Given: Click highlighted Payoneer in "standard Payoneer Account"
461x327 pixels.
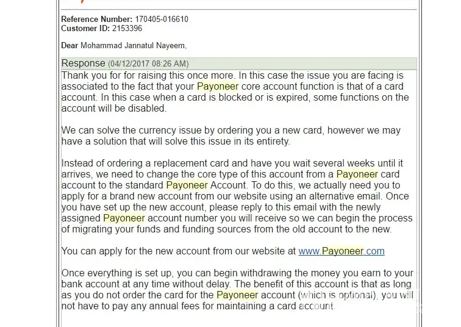Looking at the screenshot, I should pyautogui.click(x=187, y=185).
